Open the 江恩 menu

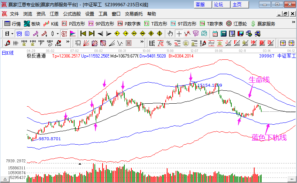[54, 14]
